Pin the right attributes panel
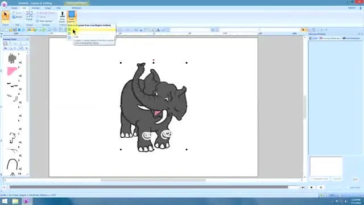Viewport: 364px width, 205px height. click(x=359, y=34)
